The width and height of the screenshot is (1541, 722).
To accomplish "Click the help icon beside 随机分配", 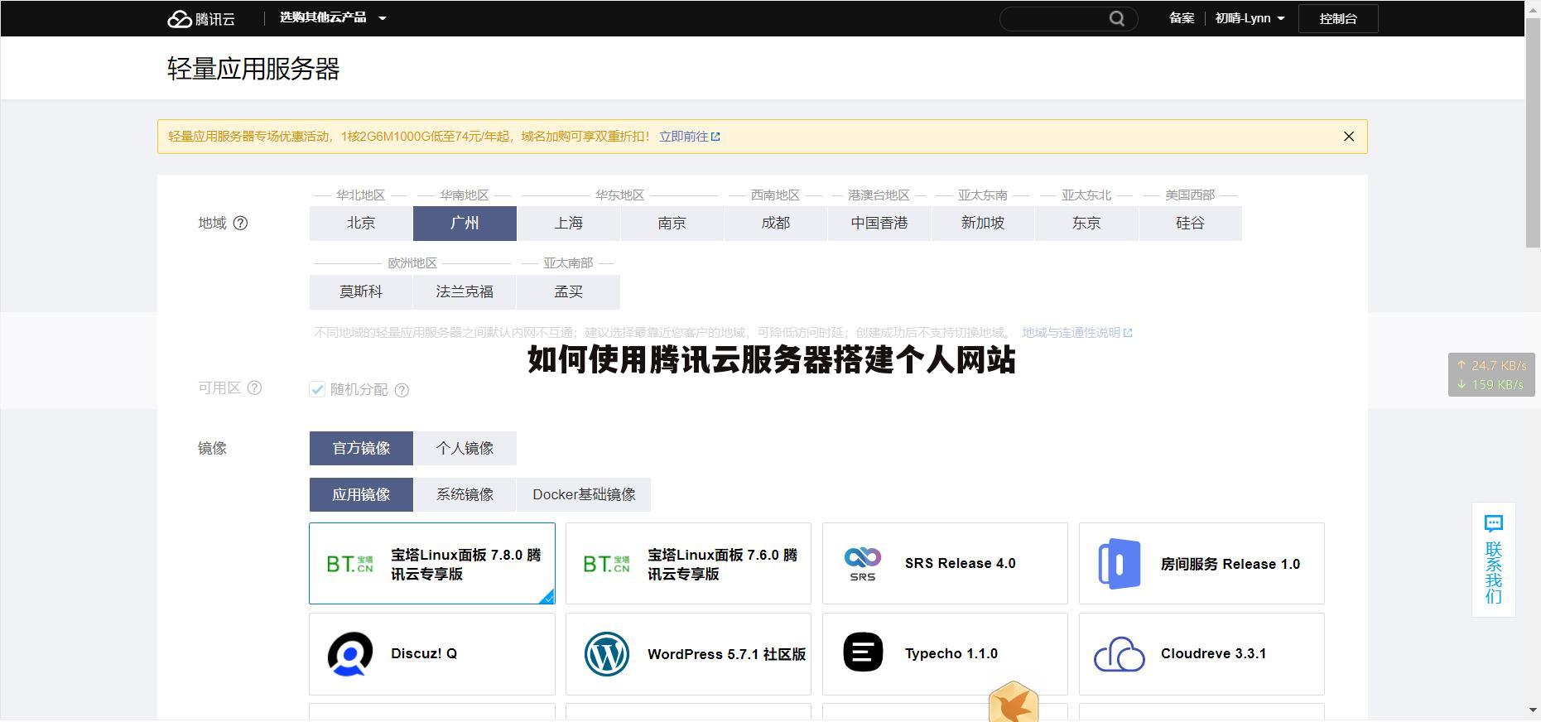I will (402, 390).
